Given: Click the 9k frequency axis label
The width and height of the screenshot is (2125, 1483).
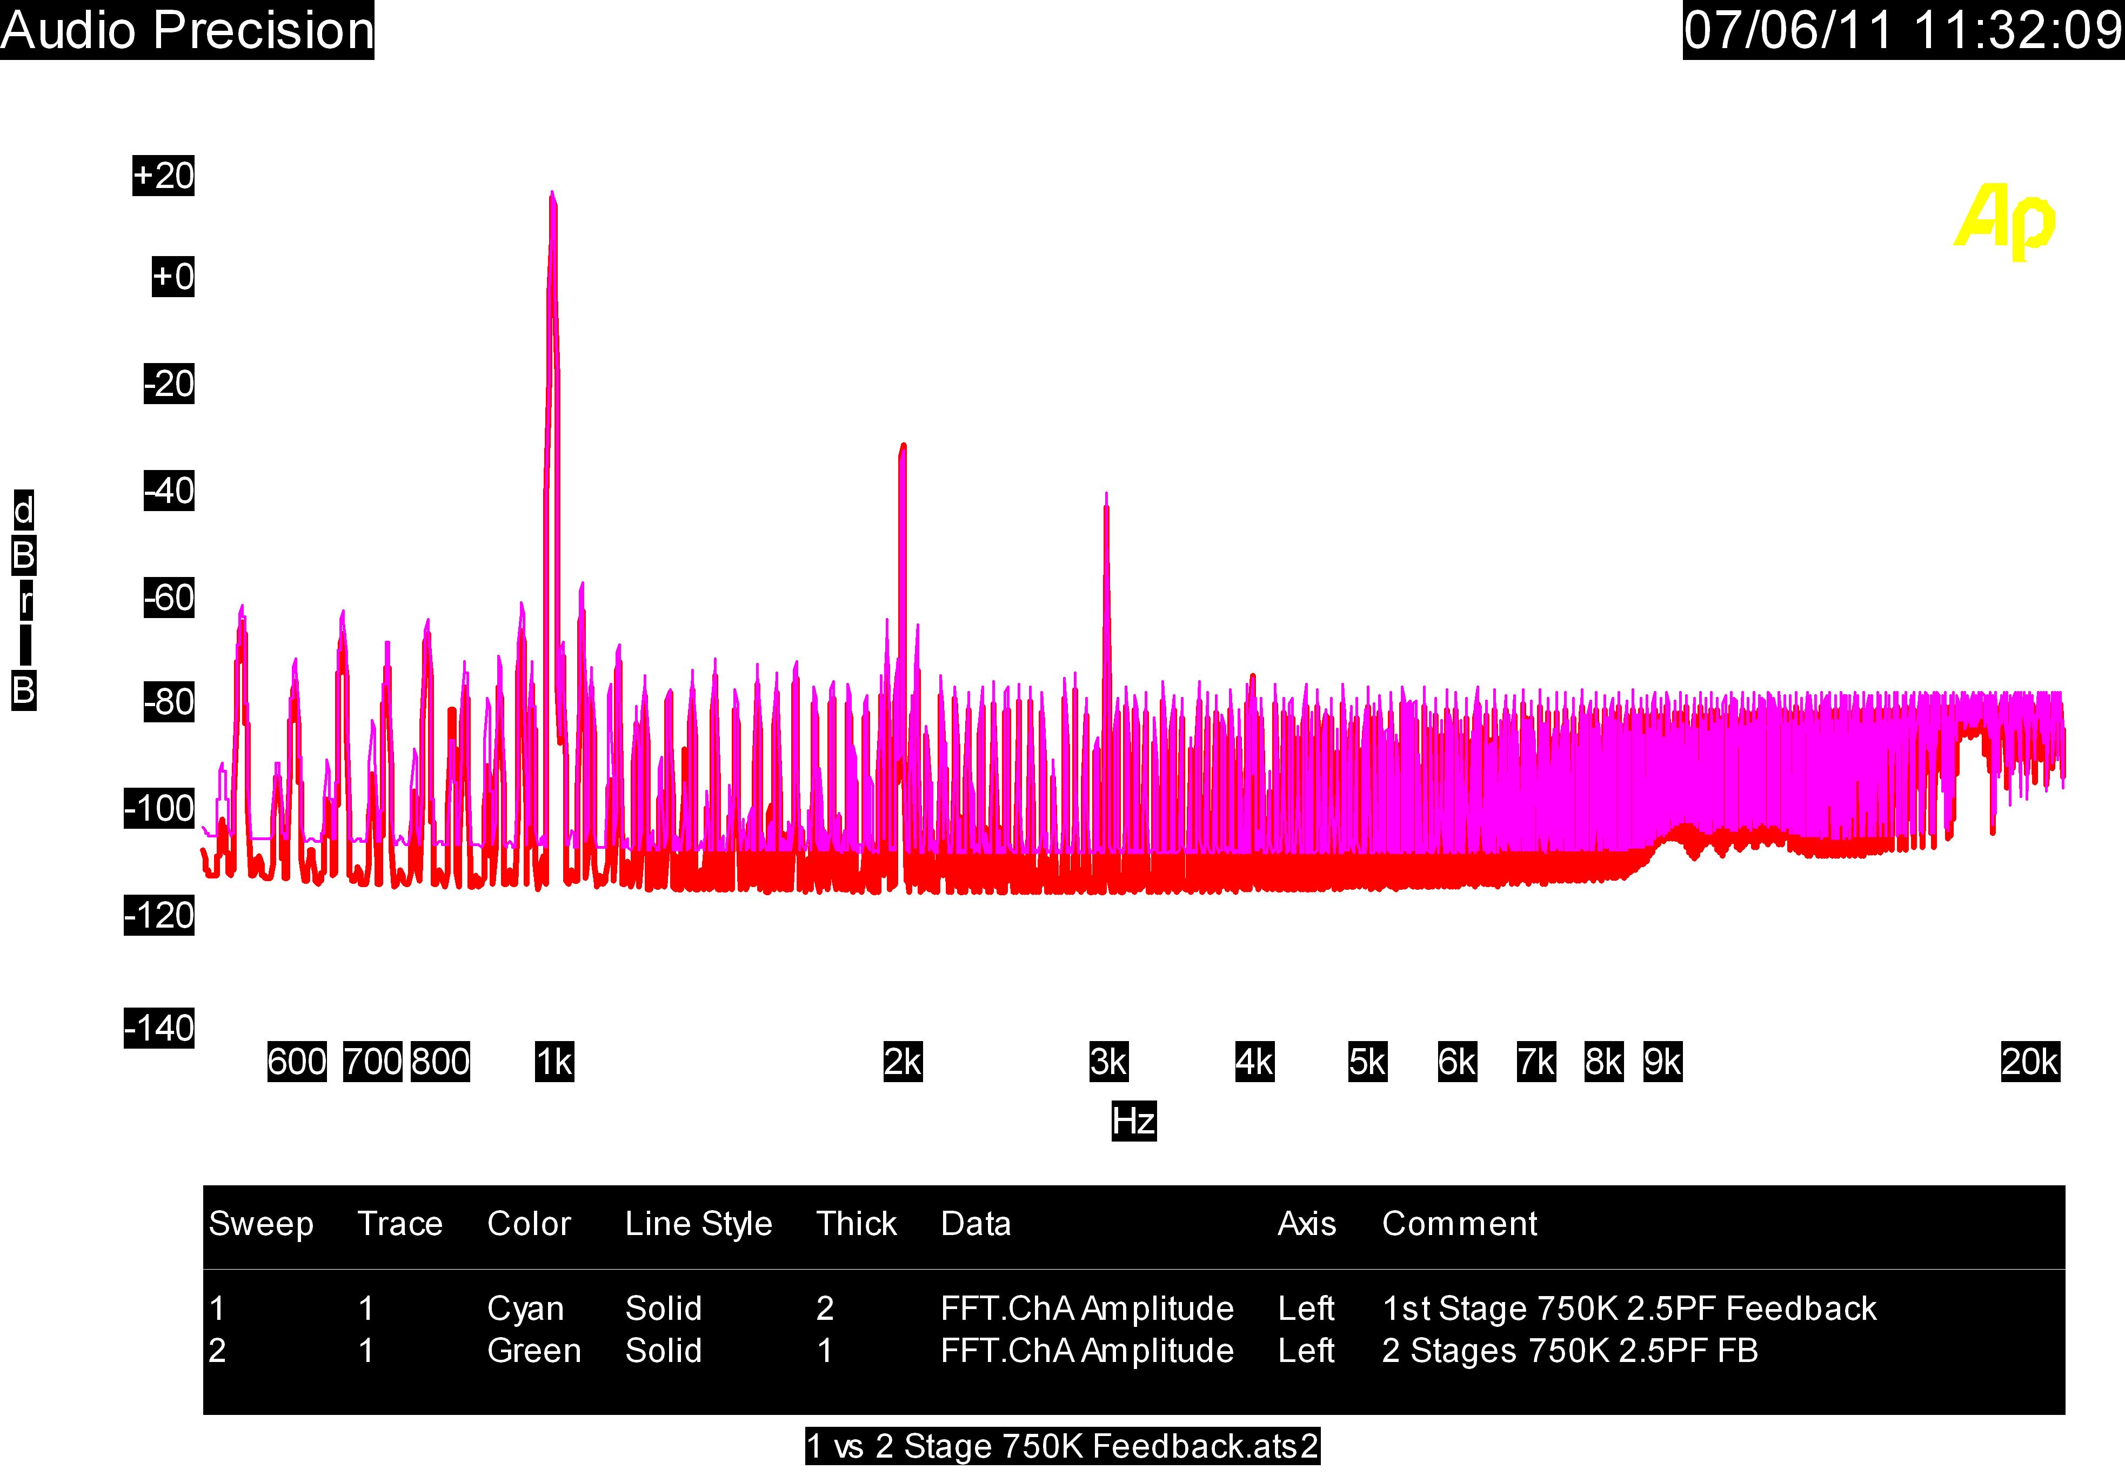Looking at the screenshot, I should (x=1662, y=1062).
